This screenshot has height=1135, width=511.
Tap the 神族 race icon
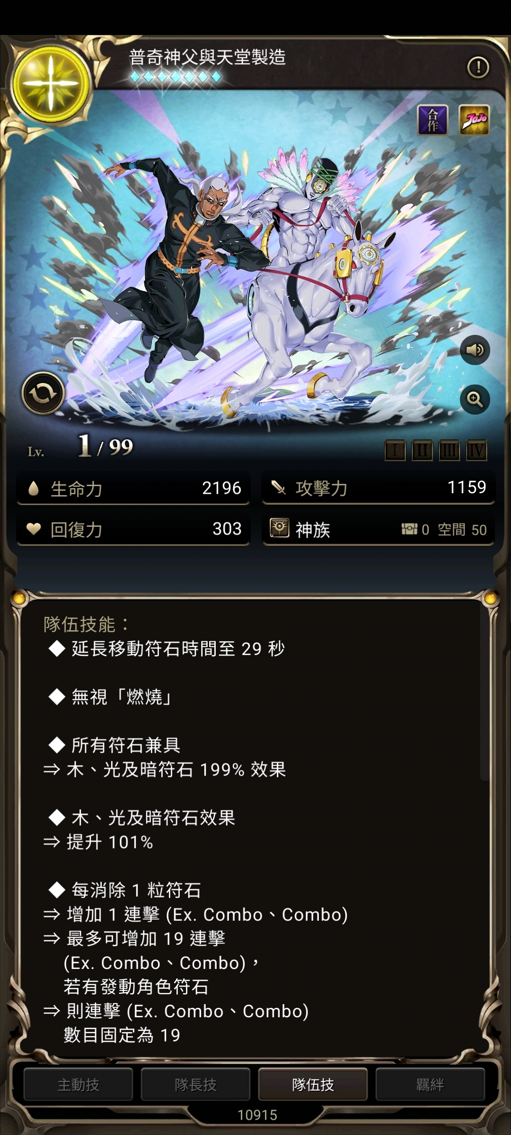(x=279, y=528)
